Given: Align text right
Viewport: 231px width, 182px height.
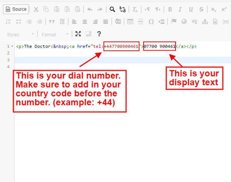Looking at the screenshot, I should [x=95, y=22].
